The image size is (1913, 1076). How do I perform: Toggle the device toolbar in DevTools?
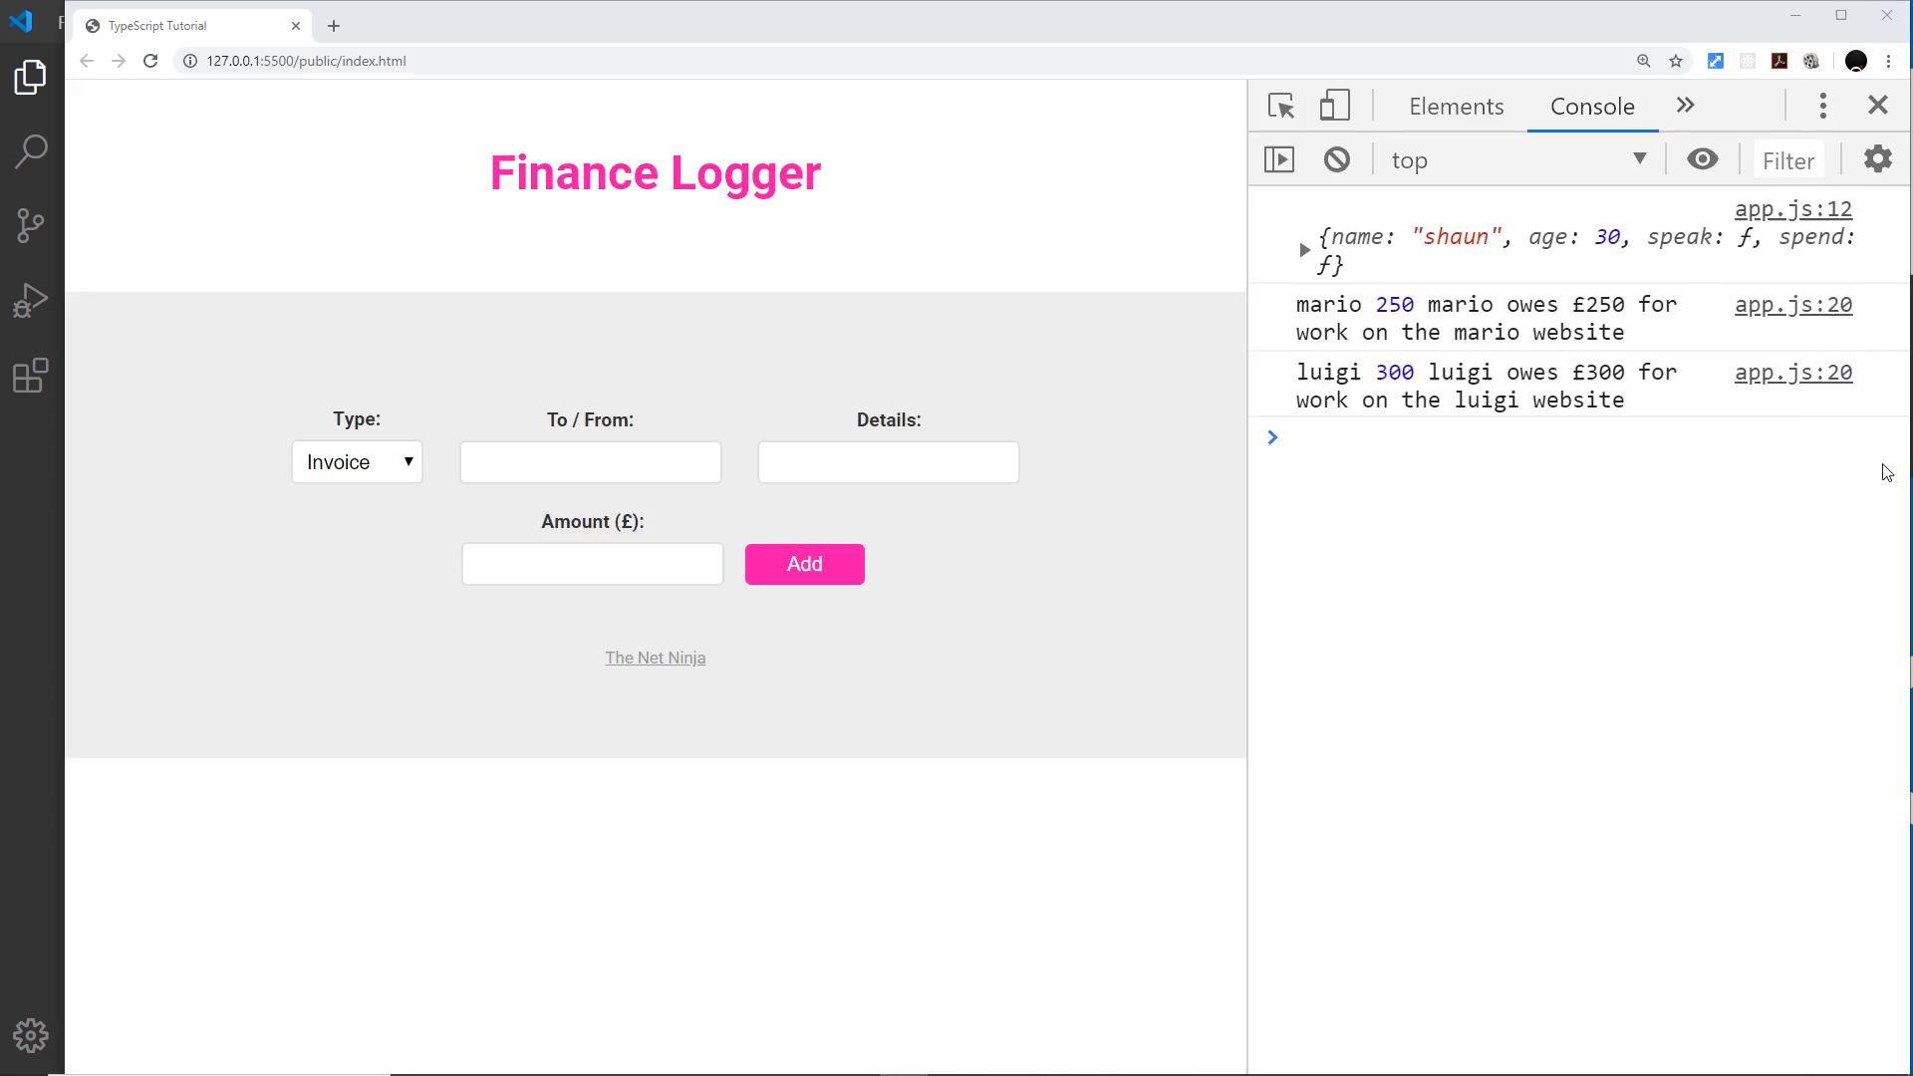click(x=1334, y=106)
